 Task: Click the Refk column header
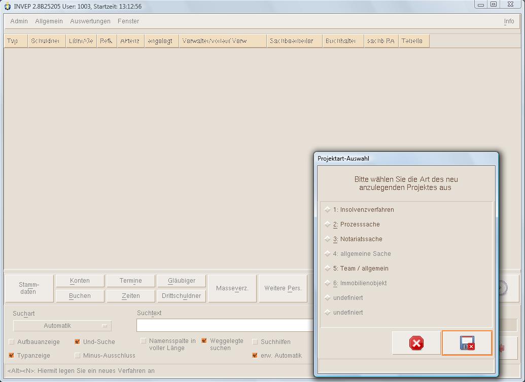point(107,41)
